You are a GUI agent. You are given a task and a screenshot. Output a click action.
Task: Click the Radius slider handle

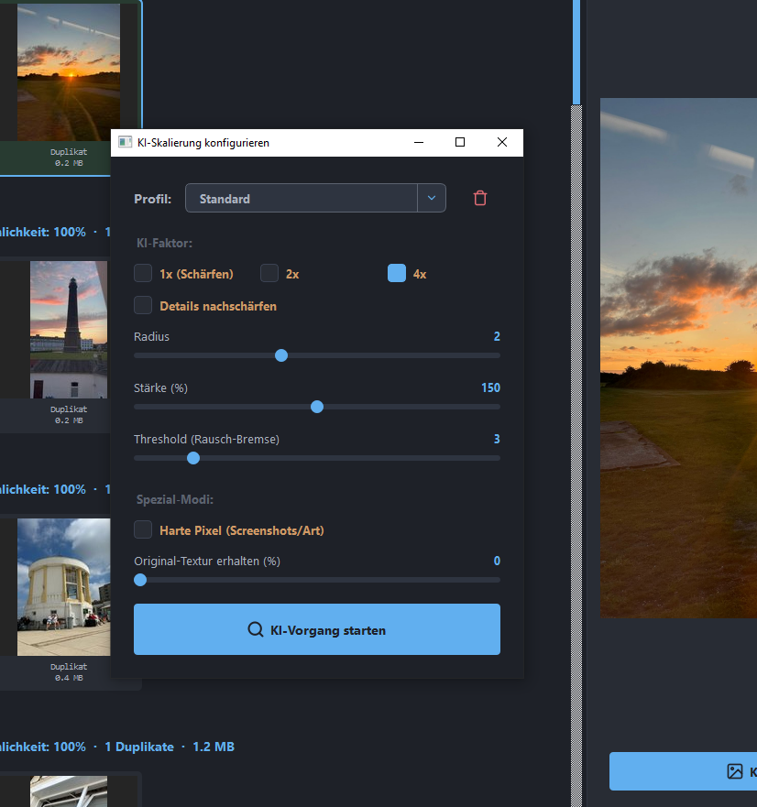281,355
